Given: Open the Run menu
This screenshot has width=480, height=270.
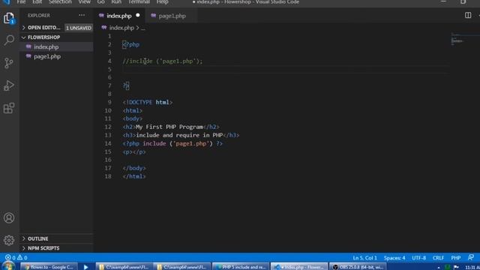Looking at the screenshot, I should [x=116, y=2].
